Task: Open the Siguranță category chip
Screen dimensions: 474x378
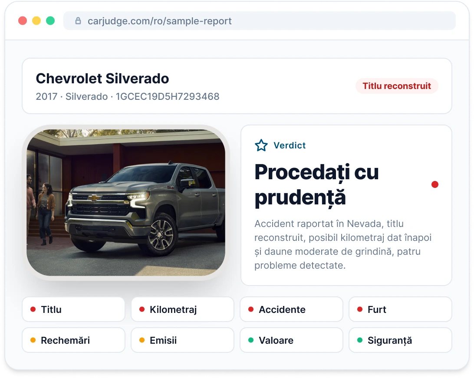Action: point(400,340)
